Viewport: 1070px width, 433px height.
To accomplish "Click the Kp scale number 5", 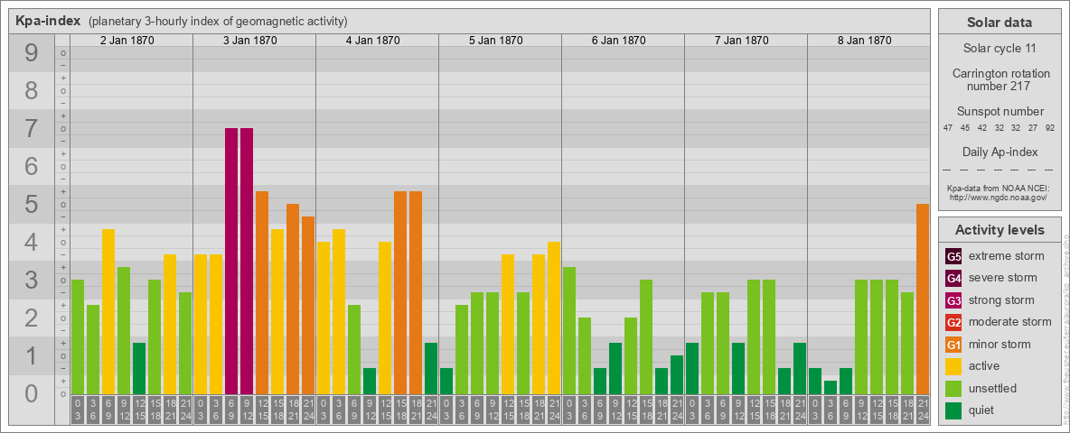I will pos(32,204).
